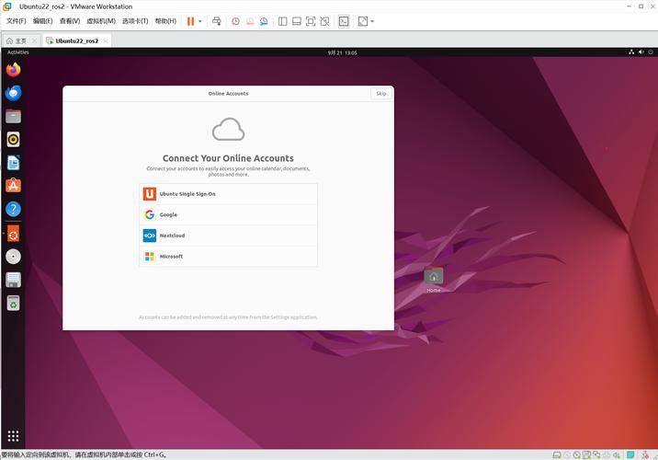Revert the VM to its last snapshot
Image resolution: width=658 pixels, height=460 pixels.
coord(250,21)
